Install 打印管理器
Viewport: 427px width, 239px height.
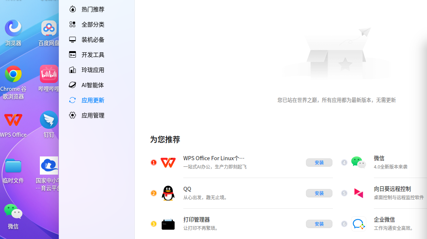coord(319,224)
